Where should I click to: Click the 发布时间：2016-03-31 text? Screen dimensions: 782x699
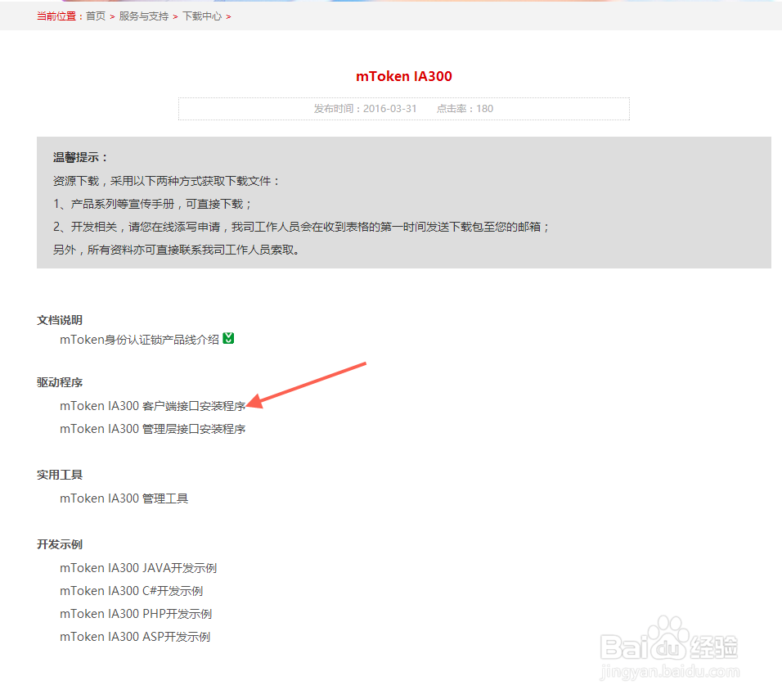click(365, 109)
